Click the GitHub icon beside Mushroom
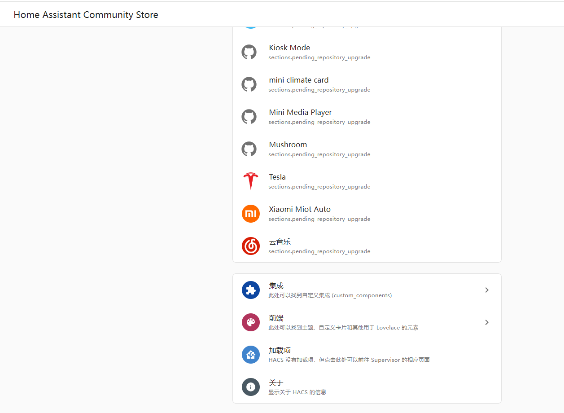Viewport: 564px width, 413px height. (x=249, y=149)
